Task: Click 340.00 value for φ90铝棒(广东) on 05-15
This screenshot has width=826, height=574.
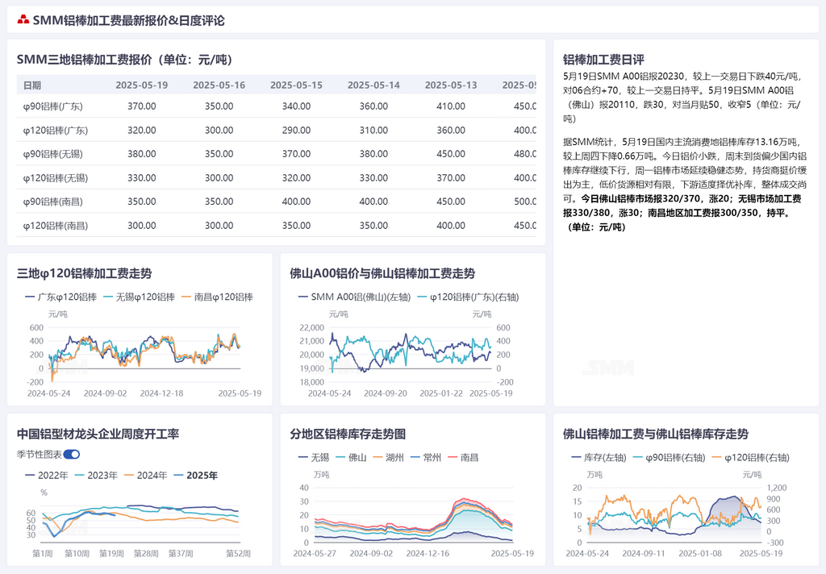Action: [x=297, y=106]
